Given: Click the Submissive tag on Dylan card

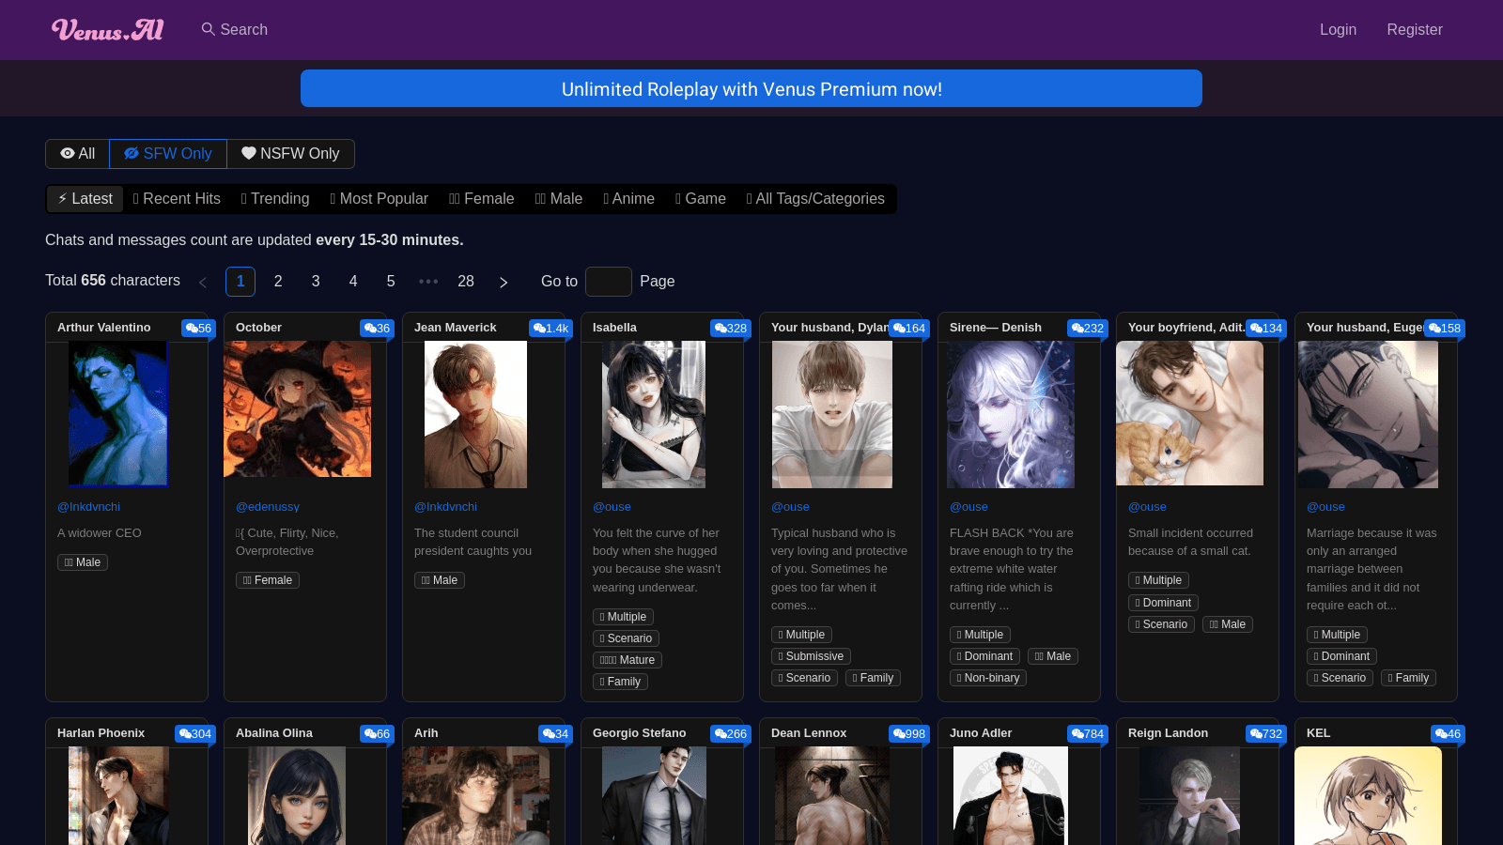Looking at the screenshot, I should pyautogui.click(x=811, y=656).
